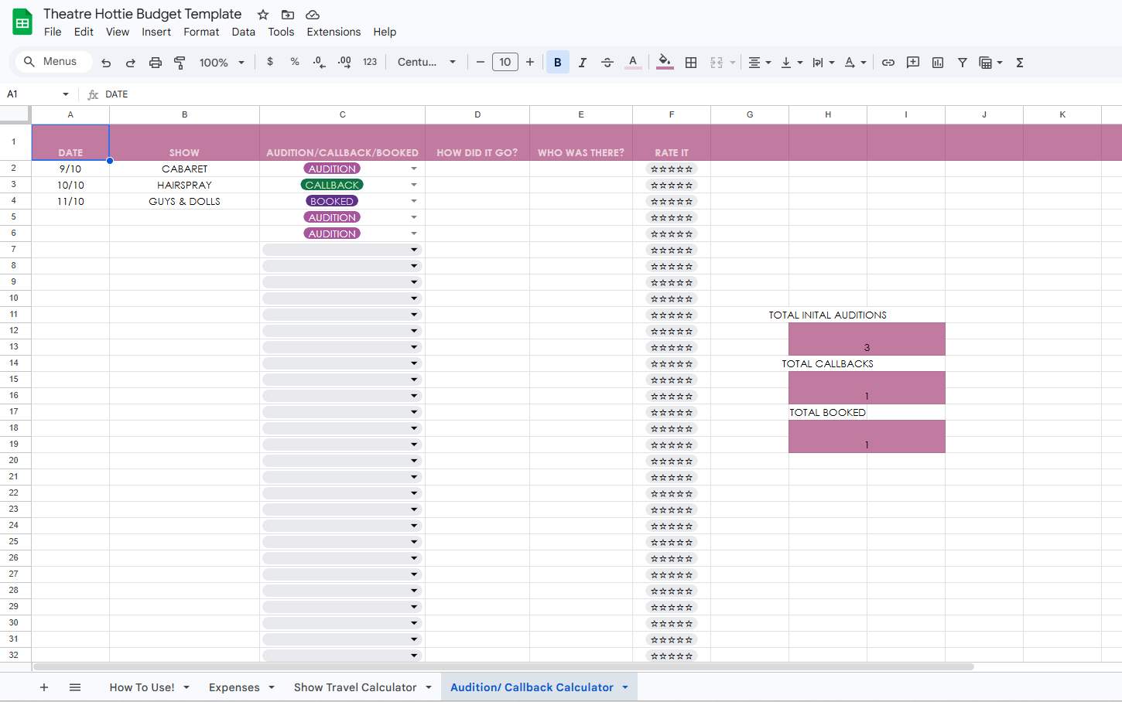Screen dimensions: 1122x702
Task: Open dropdown for HAIRSPRAY callback status
Action: [x=414, y=185]
